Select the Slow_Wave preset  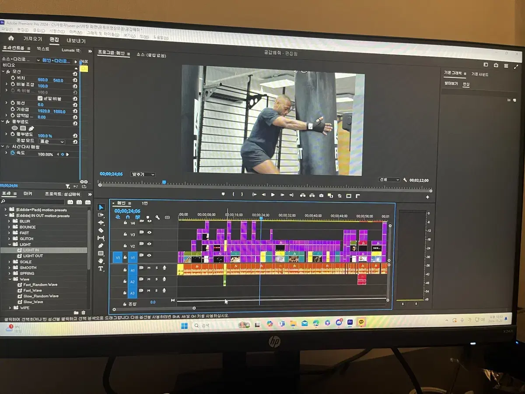tap(33, 302)
